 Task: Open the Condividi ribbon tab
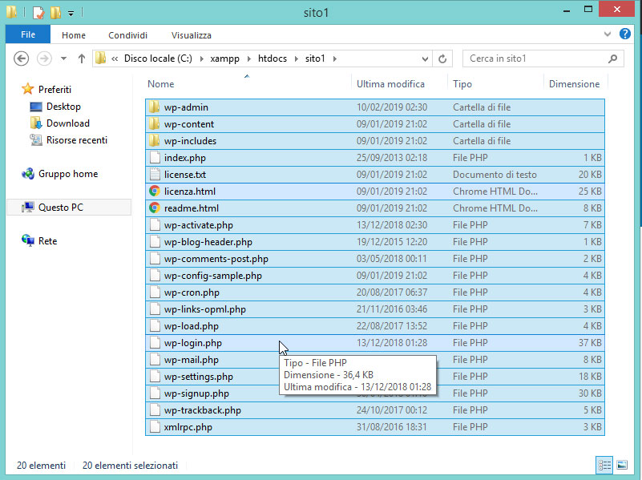pyautogui.click(x=127, y=35)
